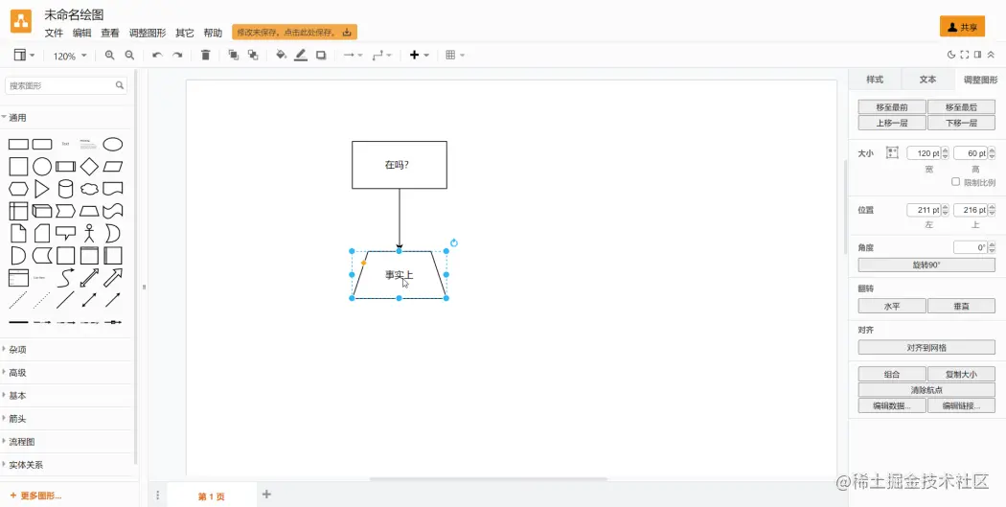
Task: Pick the circle shape from the palette
Action: (x=42, y=167)
